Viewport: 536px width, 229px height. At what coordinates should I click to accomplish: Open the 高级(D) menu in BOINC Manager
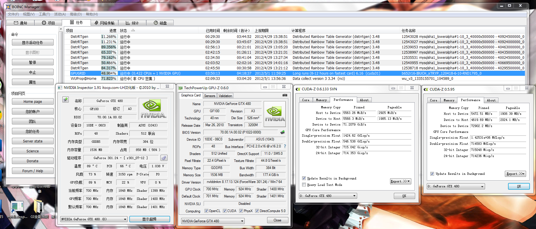tap(76, 14)
